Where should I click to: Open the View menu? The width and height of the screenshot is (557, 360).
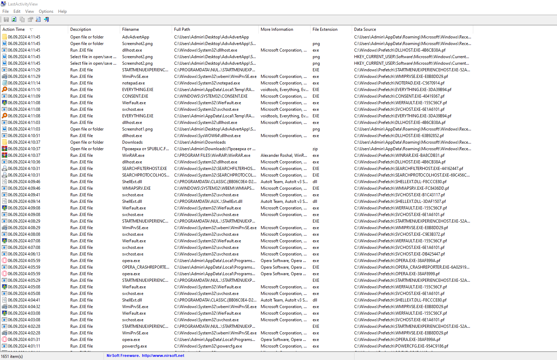pos(29,11)
